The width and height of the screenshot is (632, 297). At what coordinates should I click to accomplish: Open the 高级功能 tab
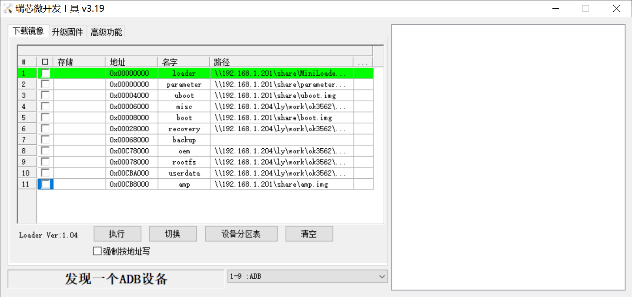[x=106, y=32]
